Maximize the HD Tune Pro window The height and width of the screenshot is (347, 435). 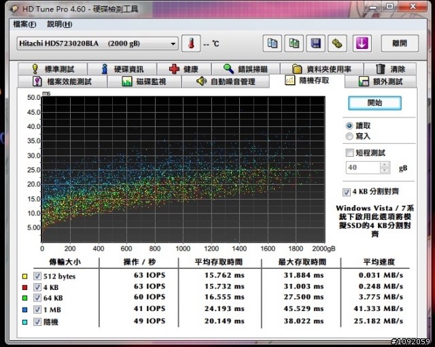click(390, 6)
